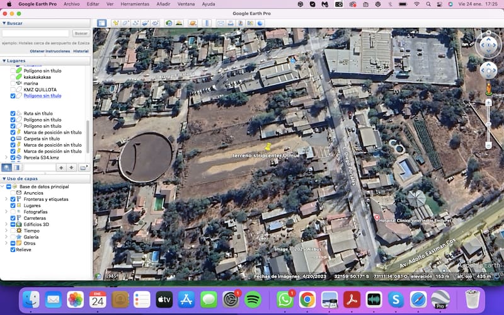Add a new placemark with the pushpin tool
The height and width of the screenshot is (315, 504).
click(x=116, y=23)
